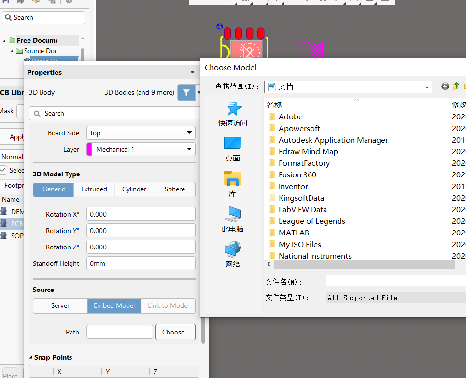Screen dimensions: 466x378
Task: Click the Rotation Y° input field
Action: tap(141, 231)
